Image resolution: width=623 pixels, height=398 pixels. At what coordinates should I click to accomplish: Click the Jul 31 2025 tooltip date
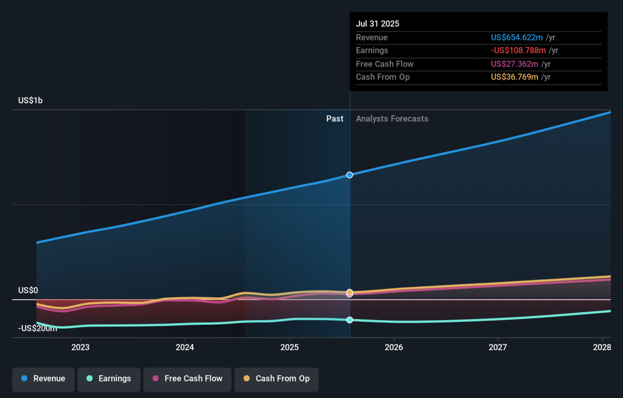pos(377,24)
